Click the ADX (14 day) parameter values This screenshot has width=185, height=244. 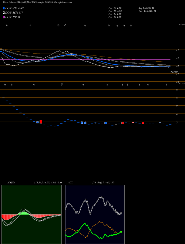pyautogui.click(x=103, y=182)
